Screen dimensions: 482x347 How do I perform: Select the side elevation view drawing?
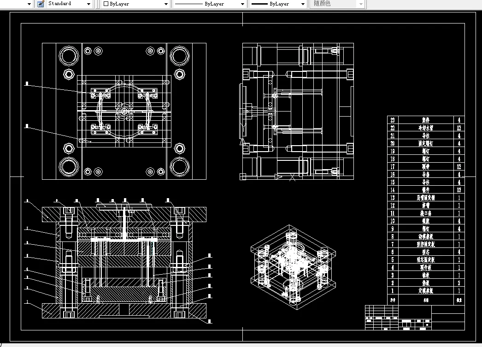coord(297,111)
